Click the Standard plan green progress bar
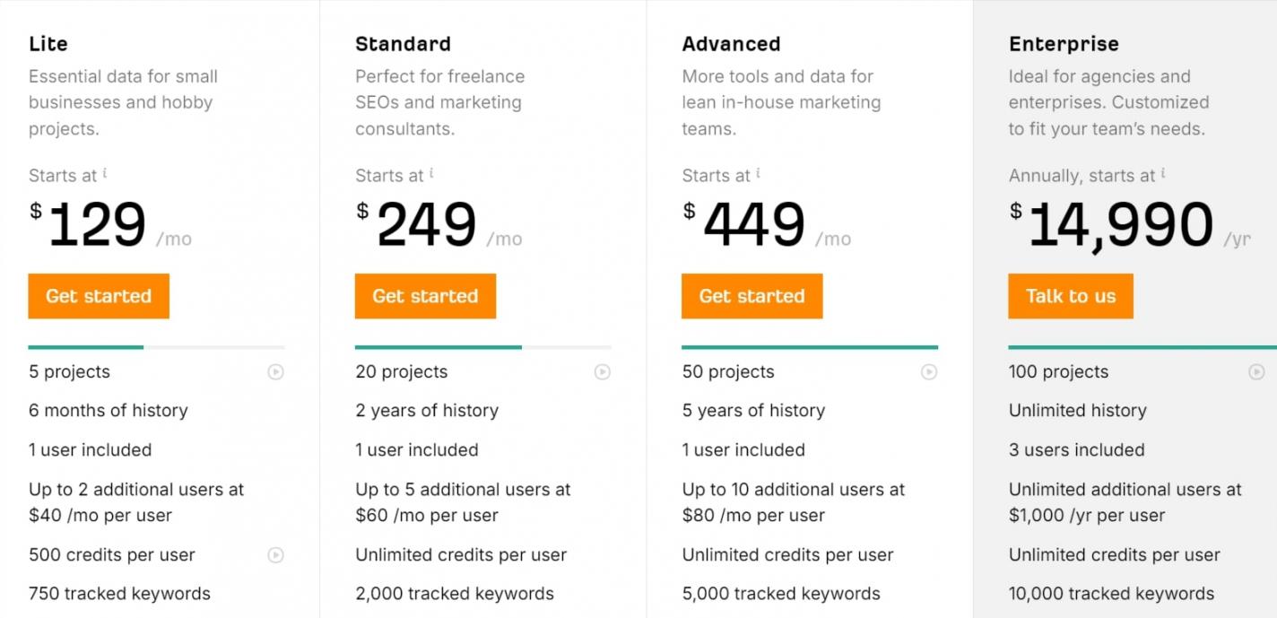Image resolution: width=1277 pixels, height=618 pixels. point(438,347)
